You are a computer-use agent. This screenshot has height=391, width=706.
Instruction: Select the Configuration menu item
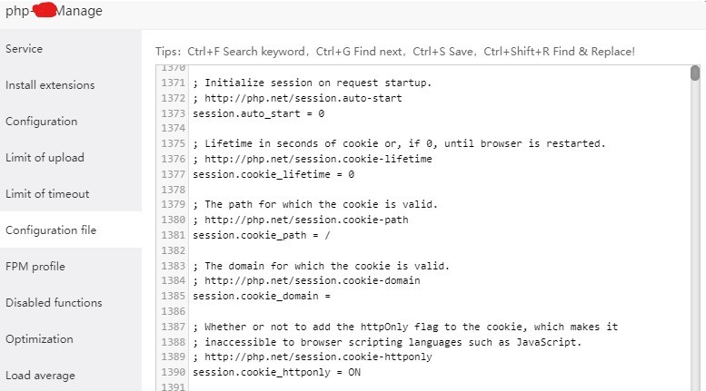click(42, 122)
